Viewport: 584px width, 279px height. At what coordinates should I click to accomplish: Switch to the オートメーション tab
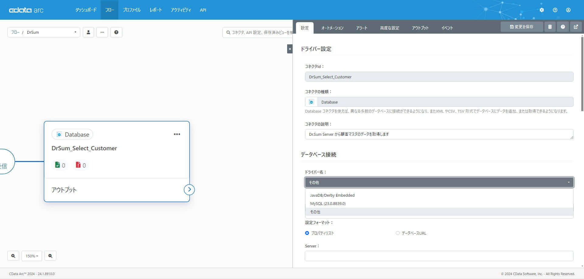coord(332,28)
